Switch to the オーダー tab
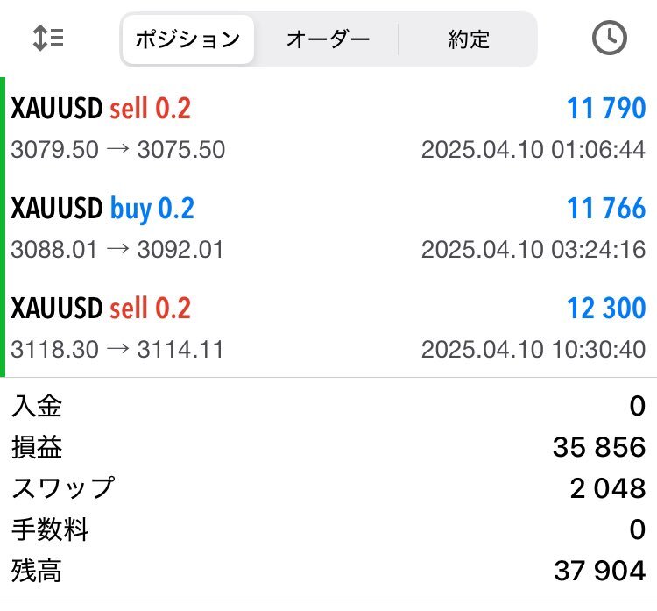This screenshot has width=657, height=611. tap(328, 39)
